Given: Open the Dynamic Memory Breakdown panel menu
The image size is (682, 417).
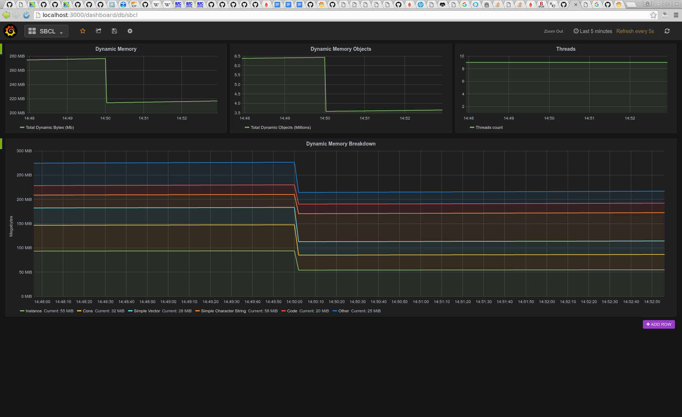Looking at the screenshot, I should (x=341, y=144).
